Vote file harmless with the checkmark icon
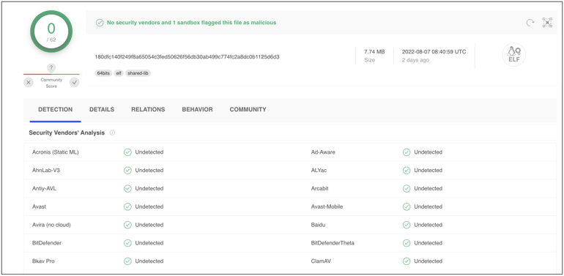The width and height of the screenshot is (564, 276). click(75, 82)
